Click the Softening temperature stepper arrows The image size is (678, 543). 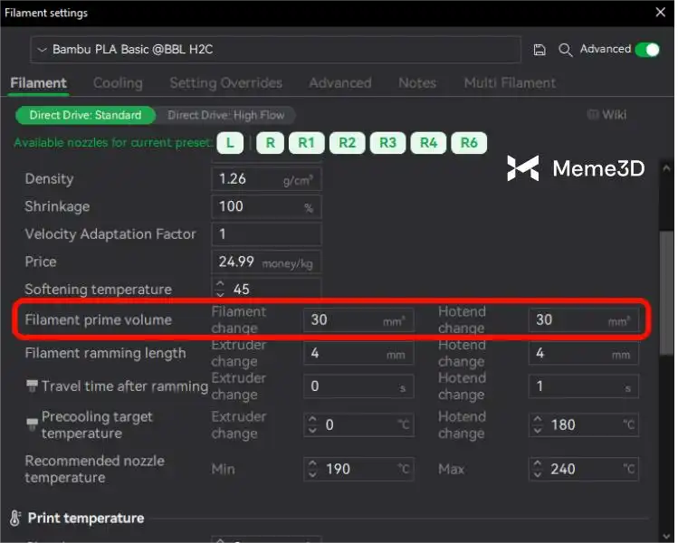[x=222, y=290]
